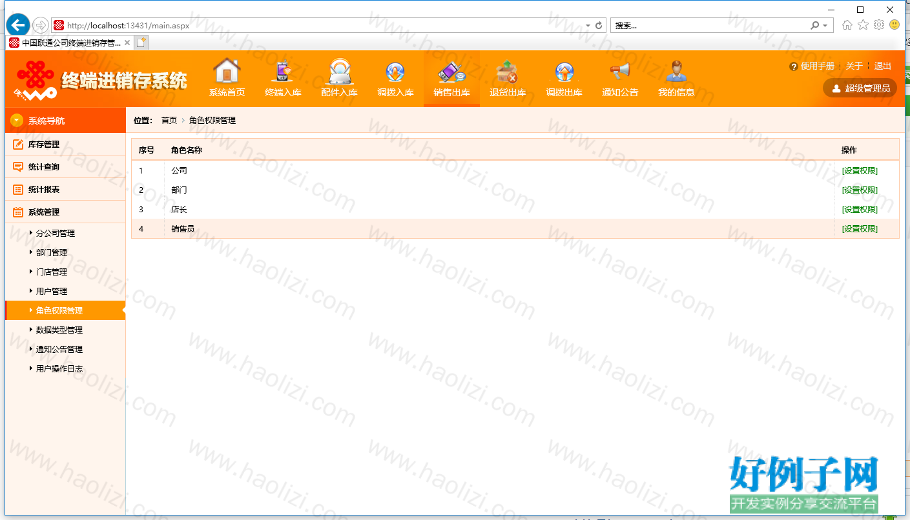Open the browser home icon

click(847, 25)
